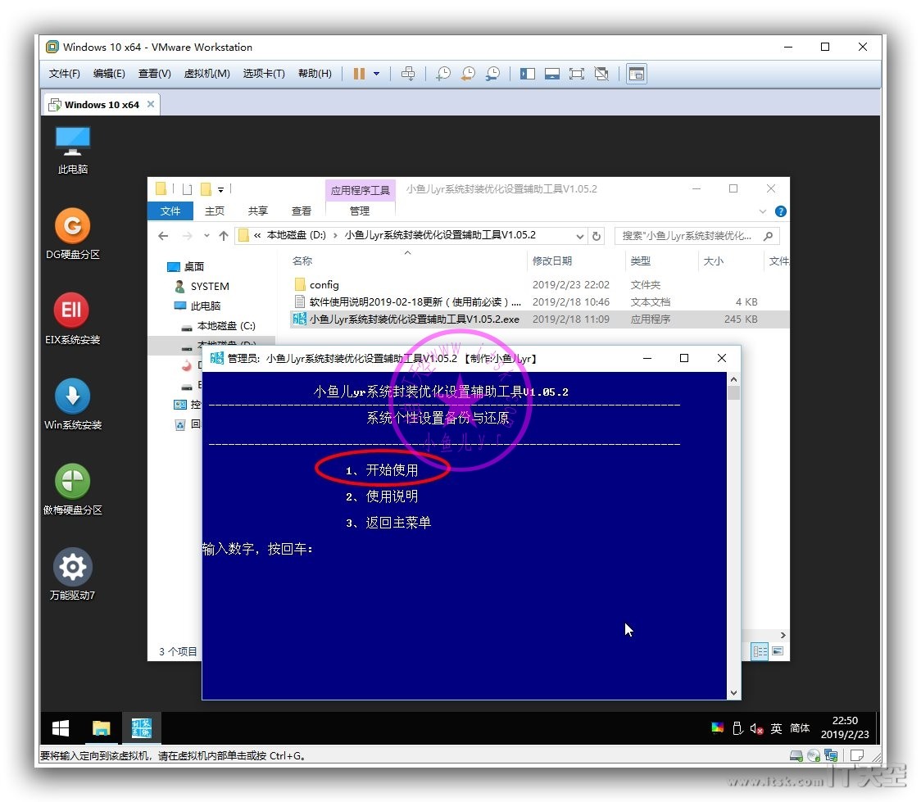Select the Windows 10 x64 tab

[102, 105]
